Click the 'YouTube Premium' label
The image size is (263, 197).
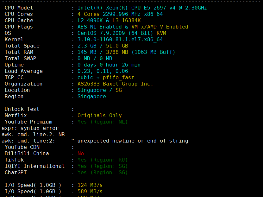[x=28, y=122]
